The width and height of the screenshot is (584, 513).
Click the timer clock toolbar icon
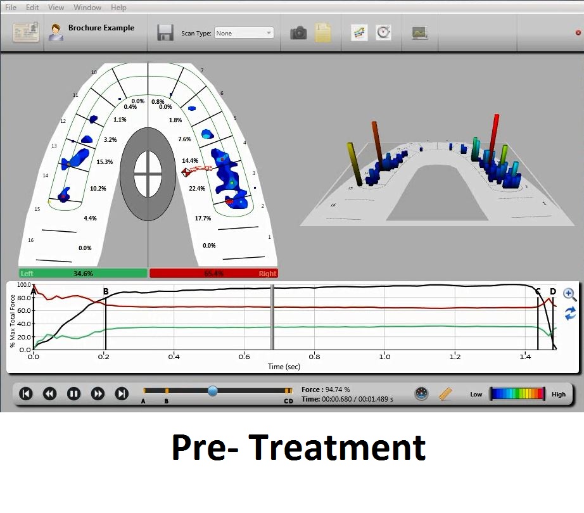[x=383, y=33]
